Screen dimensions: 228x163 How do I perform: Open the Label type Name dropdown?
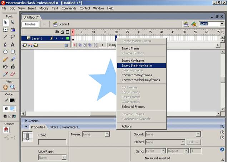pyautogui.click(x=64, y=158)
